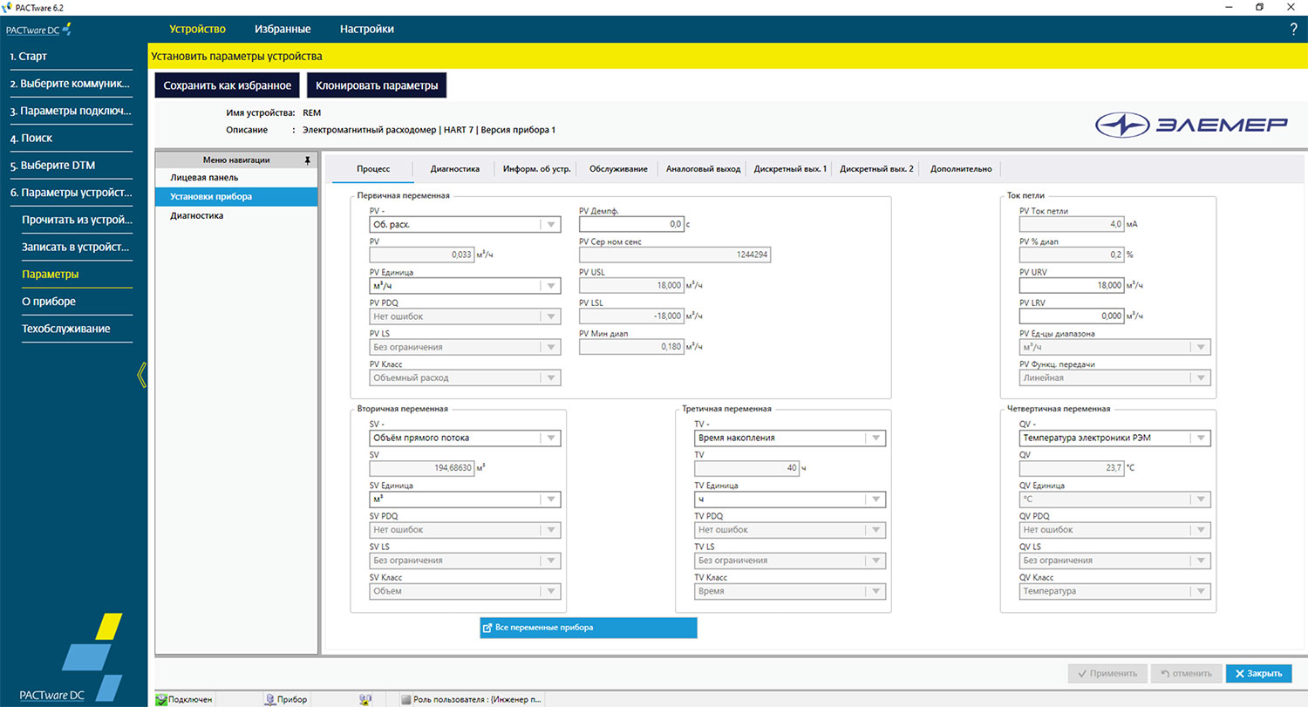Switch to the Диагностика tab
Image resolution: width=1308 pixels, height=707 pixels.
coord(455,169)
